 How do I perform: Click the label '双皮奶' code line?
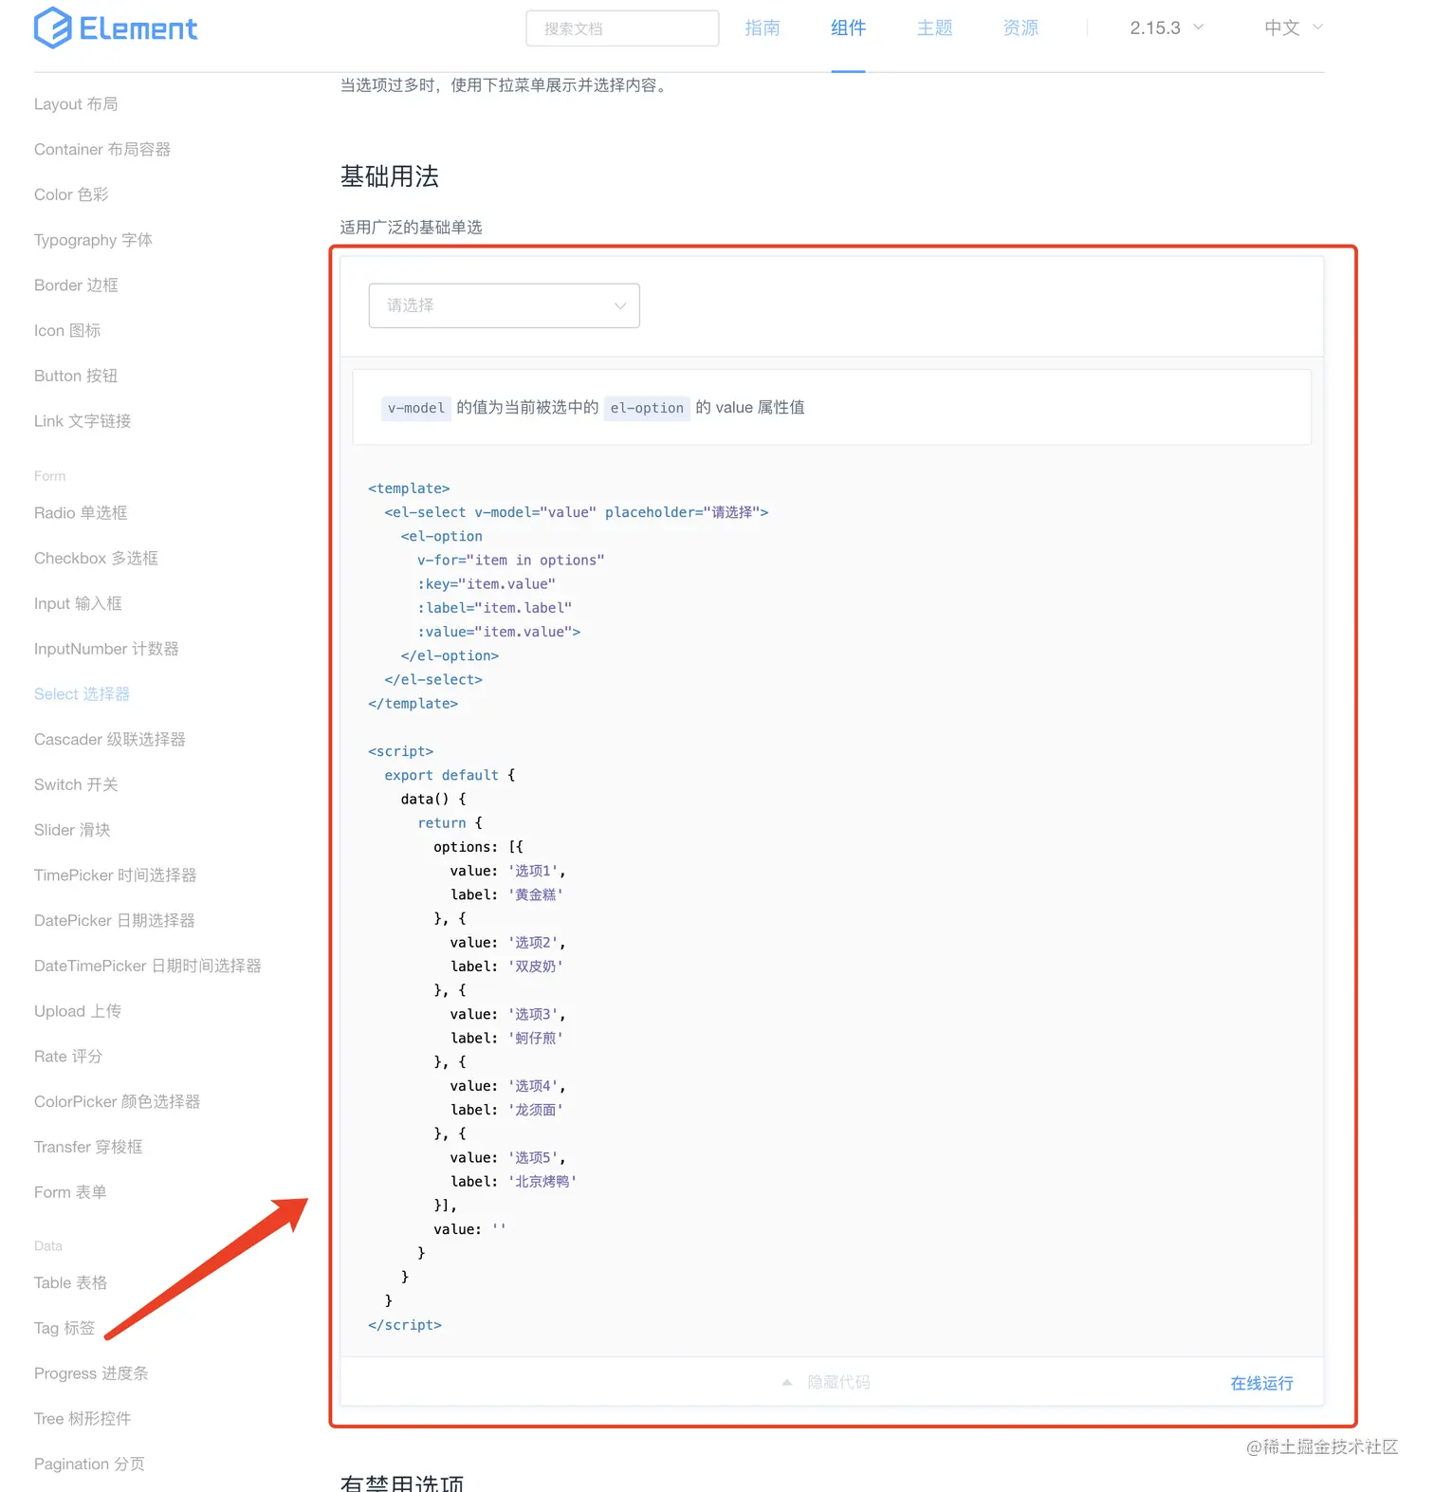[506, 967]
